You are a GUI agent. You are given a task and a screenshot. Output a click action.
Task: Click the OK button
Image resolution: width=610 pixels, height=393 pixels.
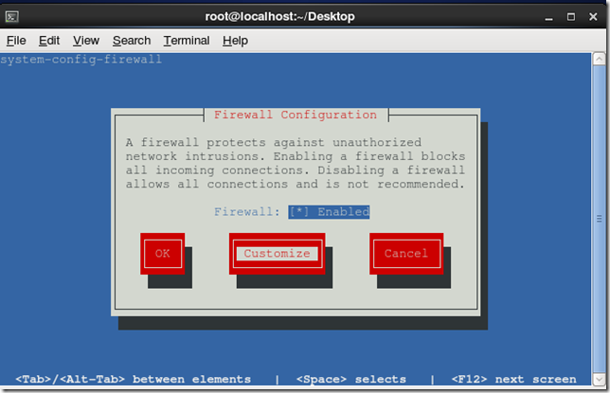[x=163, y=254]
